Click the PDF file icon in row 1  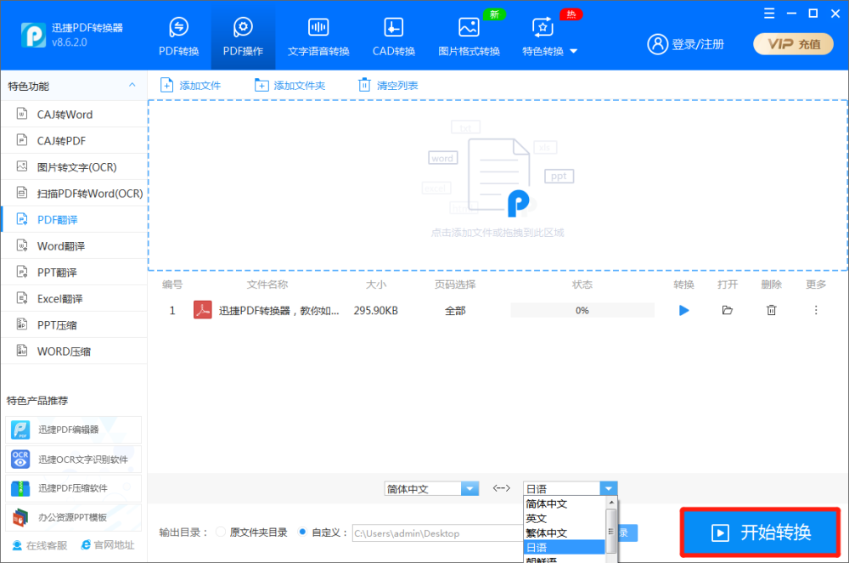pyautogui.click(x=203, y=310)
